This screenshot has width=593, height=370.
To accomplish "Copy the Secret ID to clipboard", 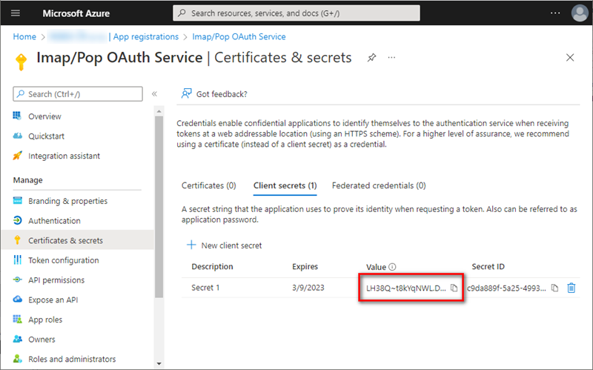I will click(x=554, y=288).
